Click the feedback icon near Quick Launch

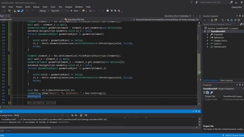point(197,2)
